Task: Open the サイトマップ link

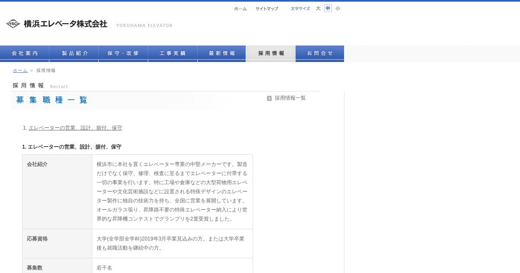Action: (x=266, y=9)
